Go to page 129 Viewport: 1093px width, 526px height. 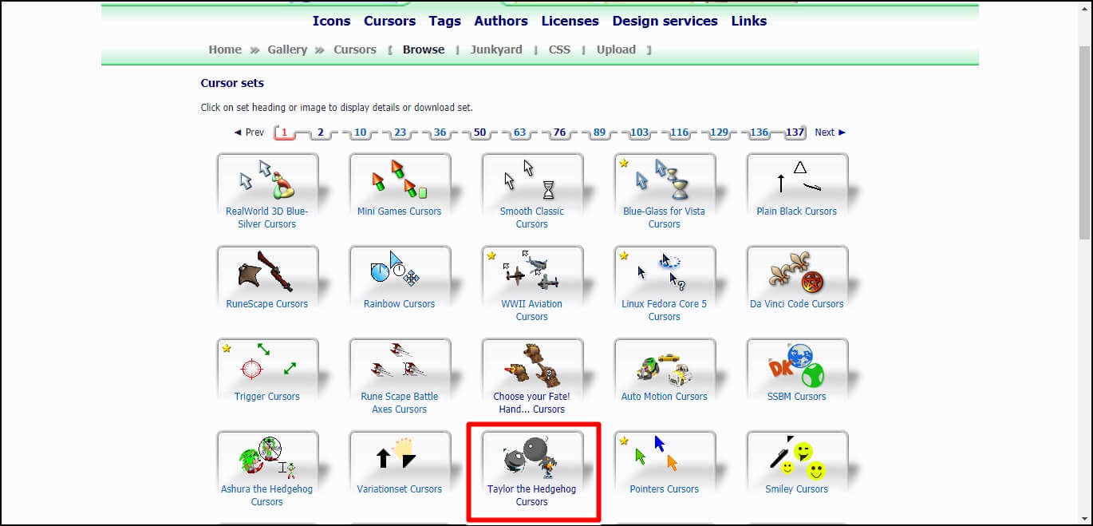click(x=720, y=132)
